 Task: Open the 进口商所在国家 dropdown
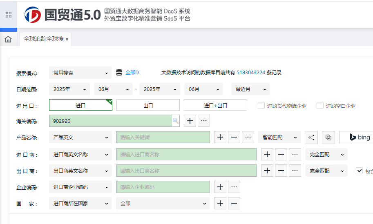(80, 203)
